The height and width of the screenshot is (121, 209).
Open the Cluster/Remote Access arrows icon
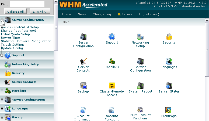[112, 86]
